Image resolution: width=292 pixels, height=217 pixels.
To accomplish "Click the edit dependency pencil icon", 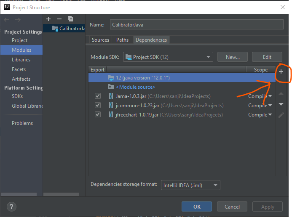I will click(x=281, y=115).
